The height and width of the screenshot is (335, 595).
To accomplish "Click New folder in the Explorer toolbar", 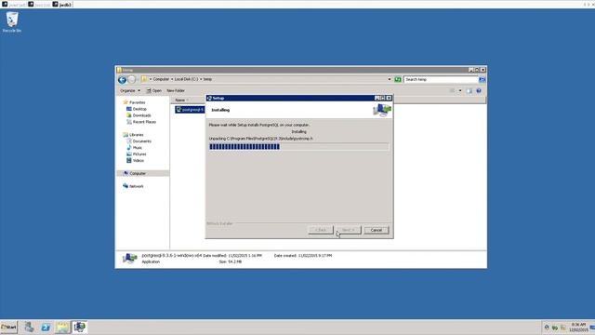I will [x=176, y=91].
